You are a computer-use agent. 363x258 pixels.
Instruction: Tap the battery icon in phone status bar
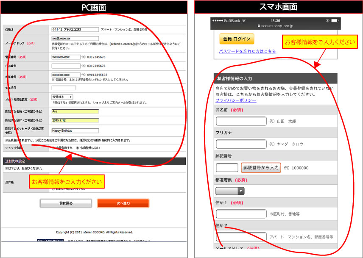[x=334, y=20]
